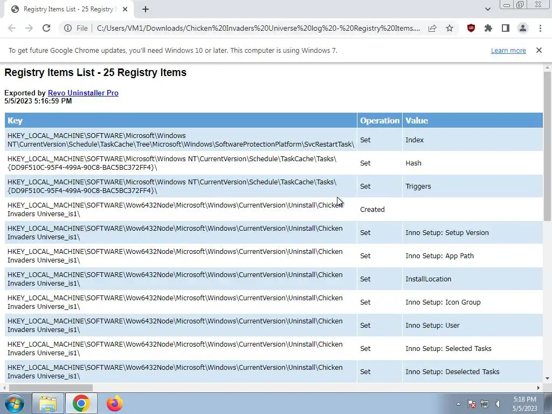Screen dimensions: 552x414
Task: Click the export timestamp 5/5/2023 5:16:59 PM
Action: 38,101
